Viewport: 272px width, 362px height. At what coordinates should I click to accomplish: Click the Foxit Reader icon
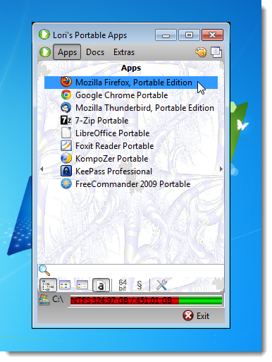pos(66,145)
